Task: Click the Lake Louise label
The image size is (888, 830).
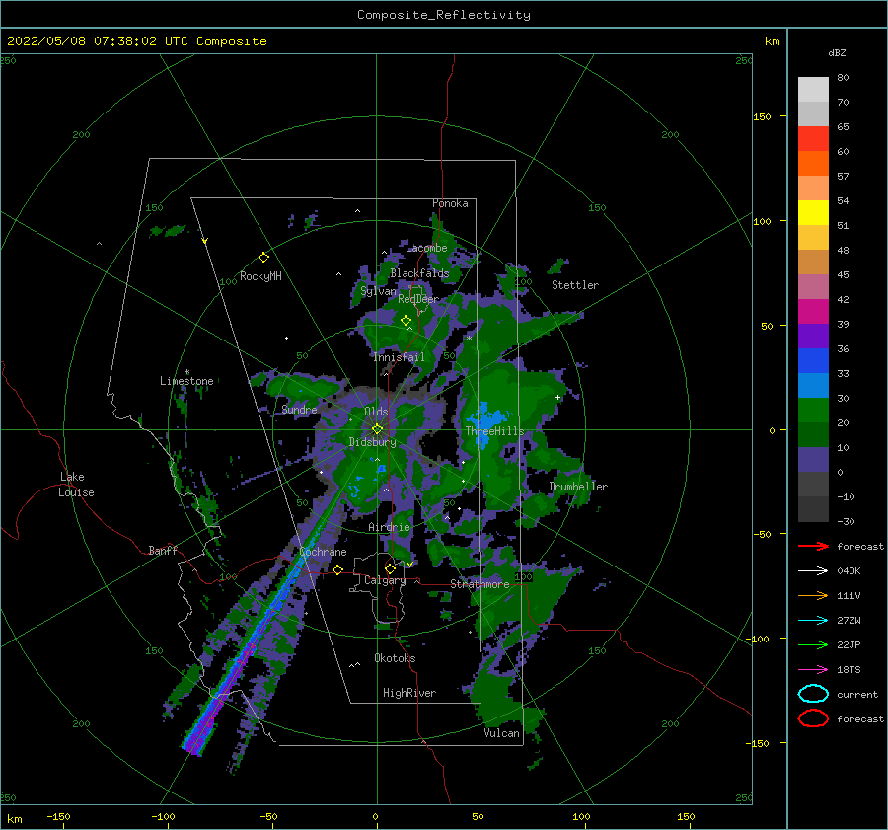Action: (76, 485)
